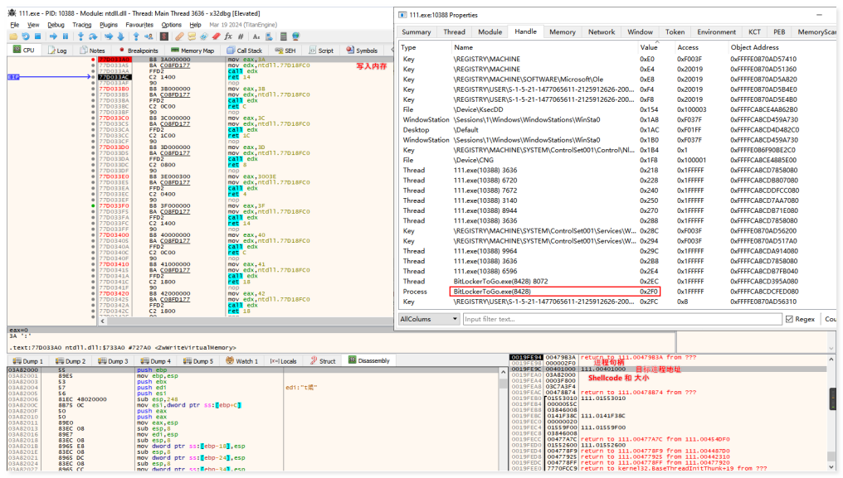Toggle breakpoint dot at address 77D033B0
Viewport: 843px width, 478px height.
[93, 87]
